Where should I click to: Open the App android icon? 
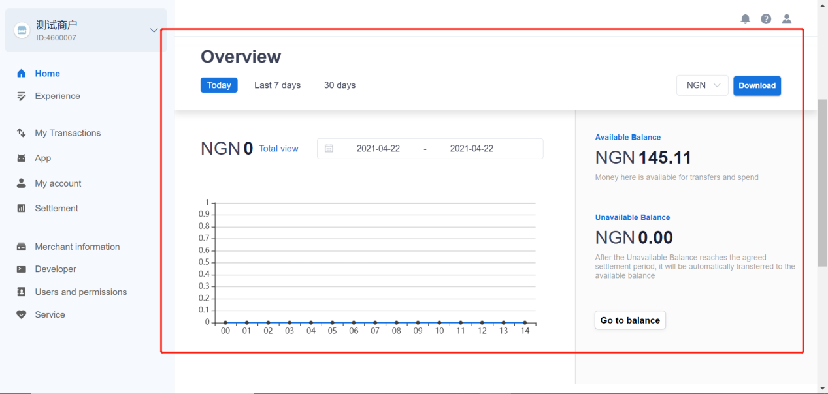(x=22, y=158)
